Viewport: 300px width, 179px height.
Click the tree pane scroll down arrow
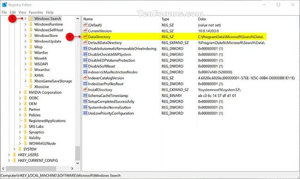(x=78, y=163)
